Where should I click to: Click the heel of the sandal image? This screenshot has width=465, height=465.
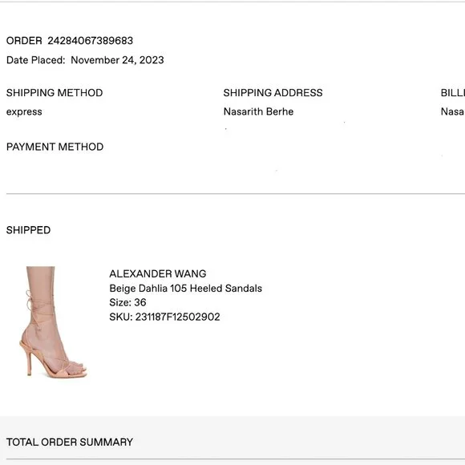pos(29,360)
